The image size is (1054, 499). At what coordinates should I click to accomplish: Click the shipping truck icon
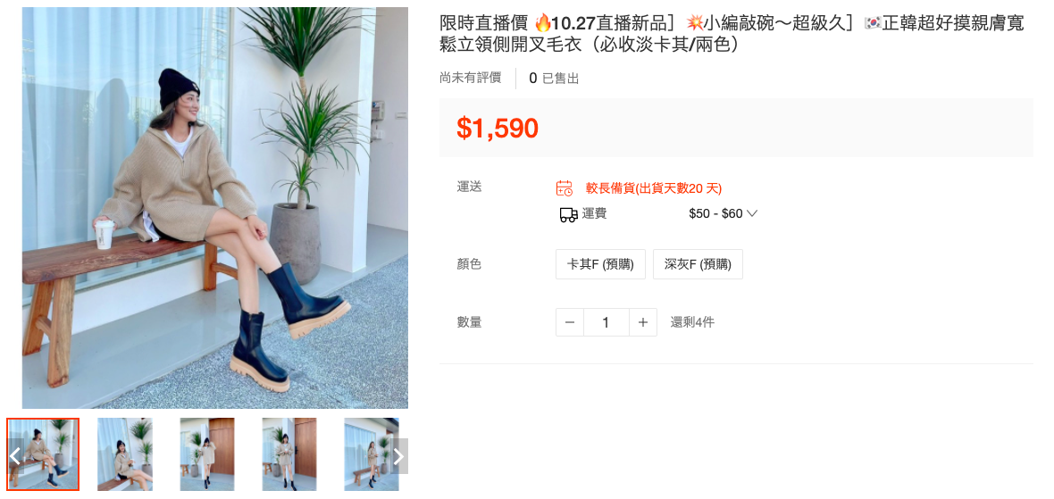pos(569,214)
